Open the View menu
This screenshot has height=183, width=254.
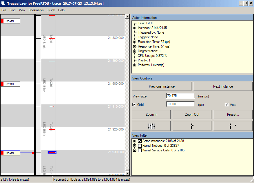[22, 10]
